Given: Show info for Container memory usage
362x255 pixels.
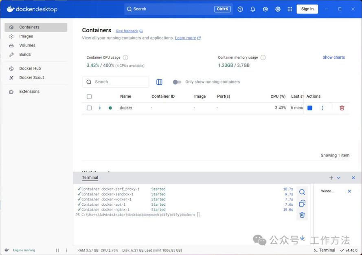Looking at the screenshot, I should 263,57.
